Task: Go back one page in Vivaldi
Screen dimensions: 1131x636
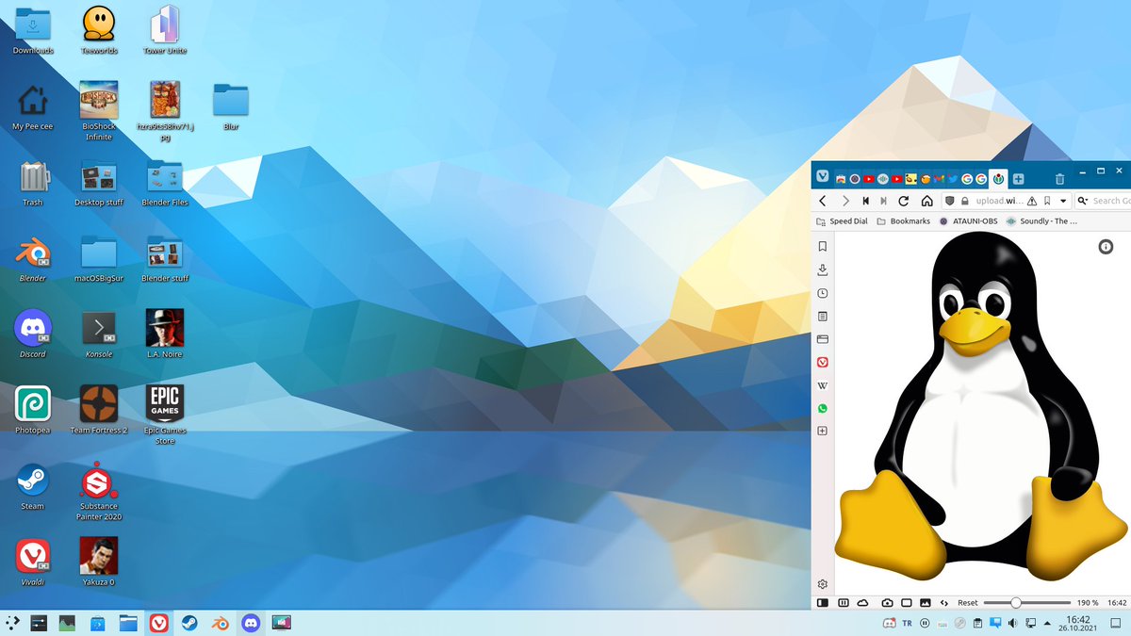Action: point(822,201)
